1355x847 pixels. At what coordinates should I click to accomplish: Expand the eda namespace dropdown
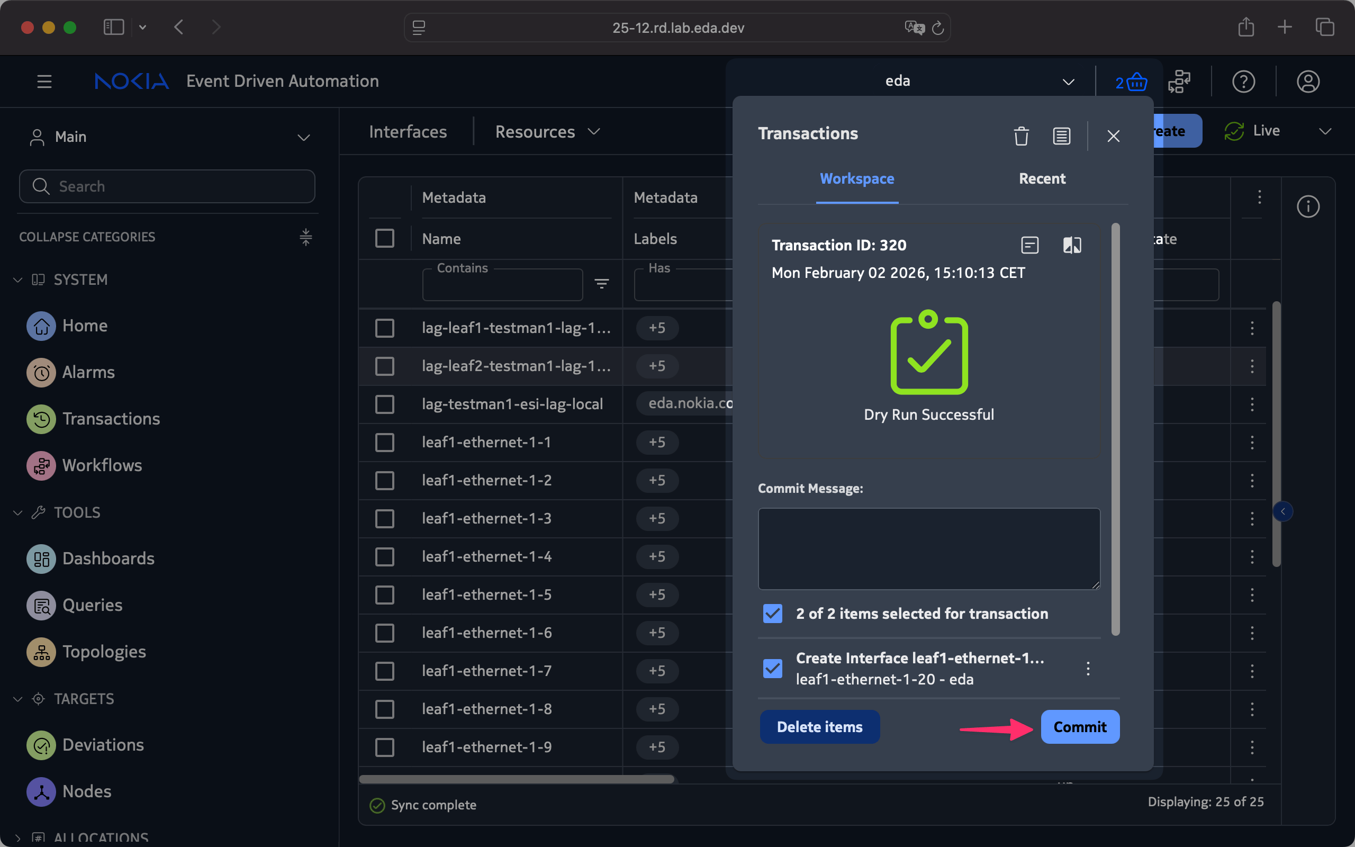[x=1068, y=82]
